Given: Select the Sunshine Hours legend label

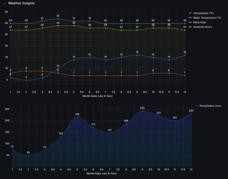Looking at the screenshot, I should (202, 27).
